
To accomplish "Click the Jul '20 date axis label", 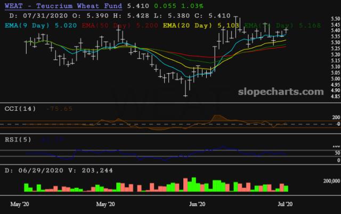I will point(286,204).
